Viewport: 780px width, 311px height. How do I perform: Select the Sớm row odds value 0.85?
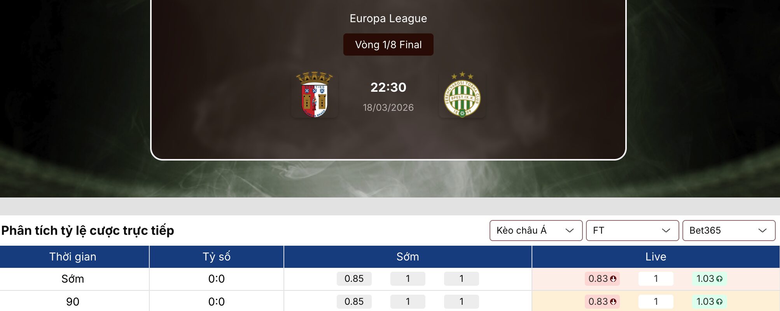point(354,279)
